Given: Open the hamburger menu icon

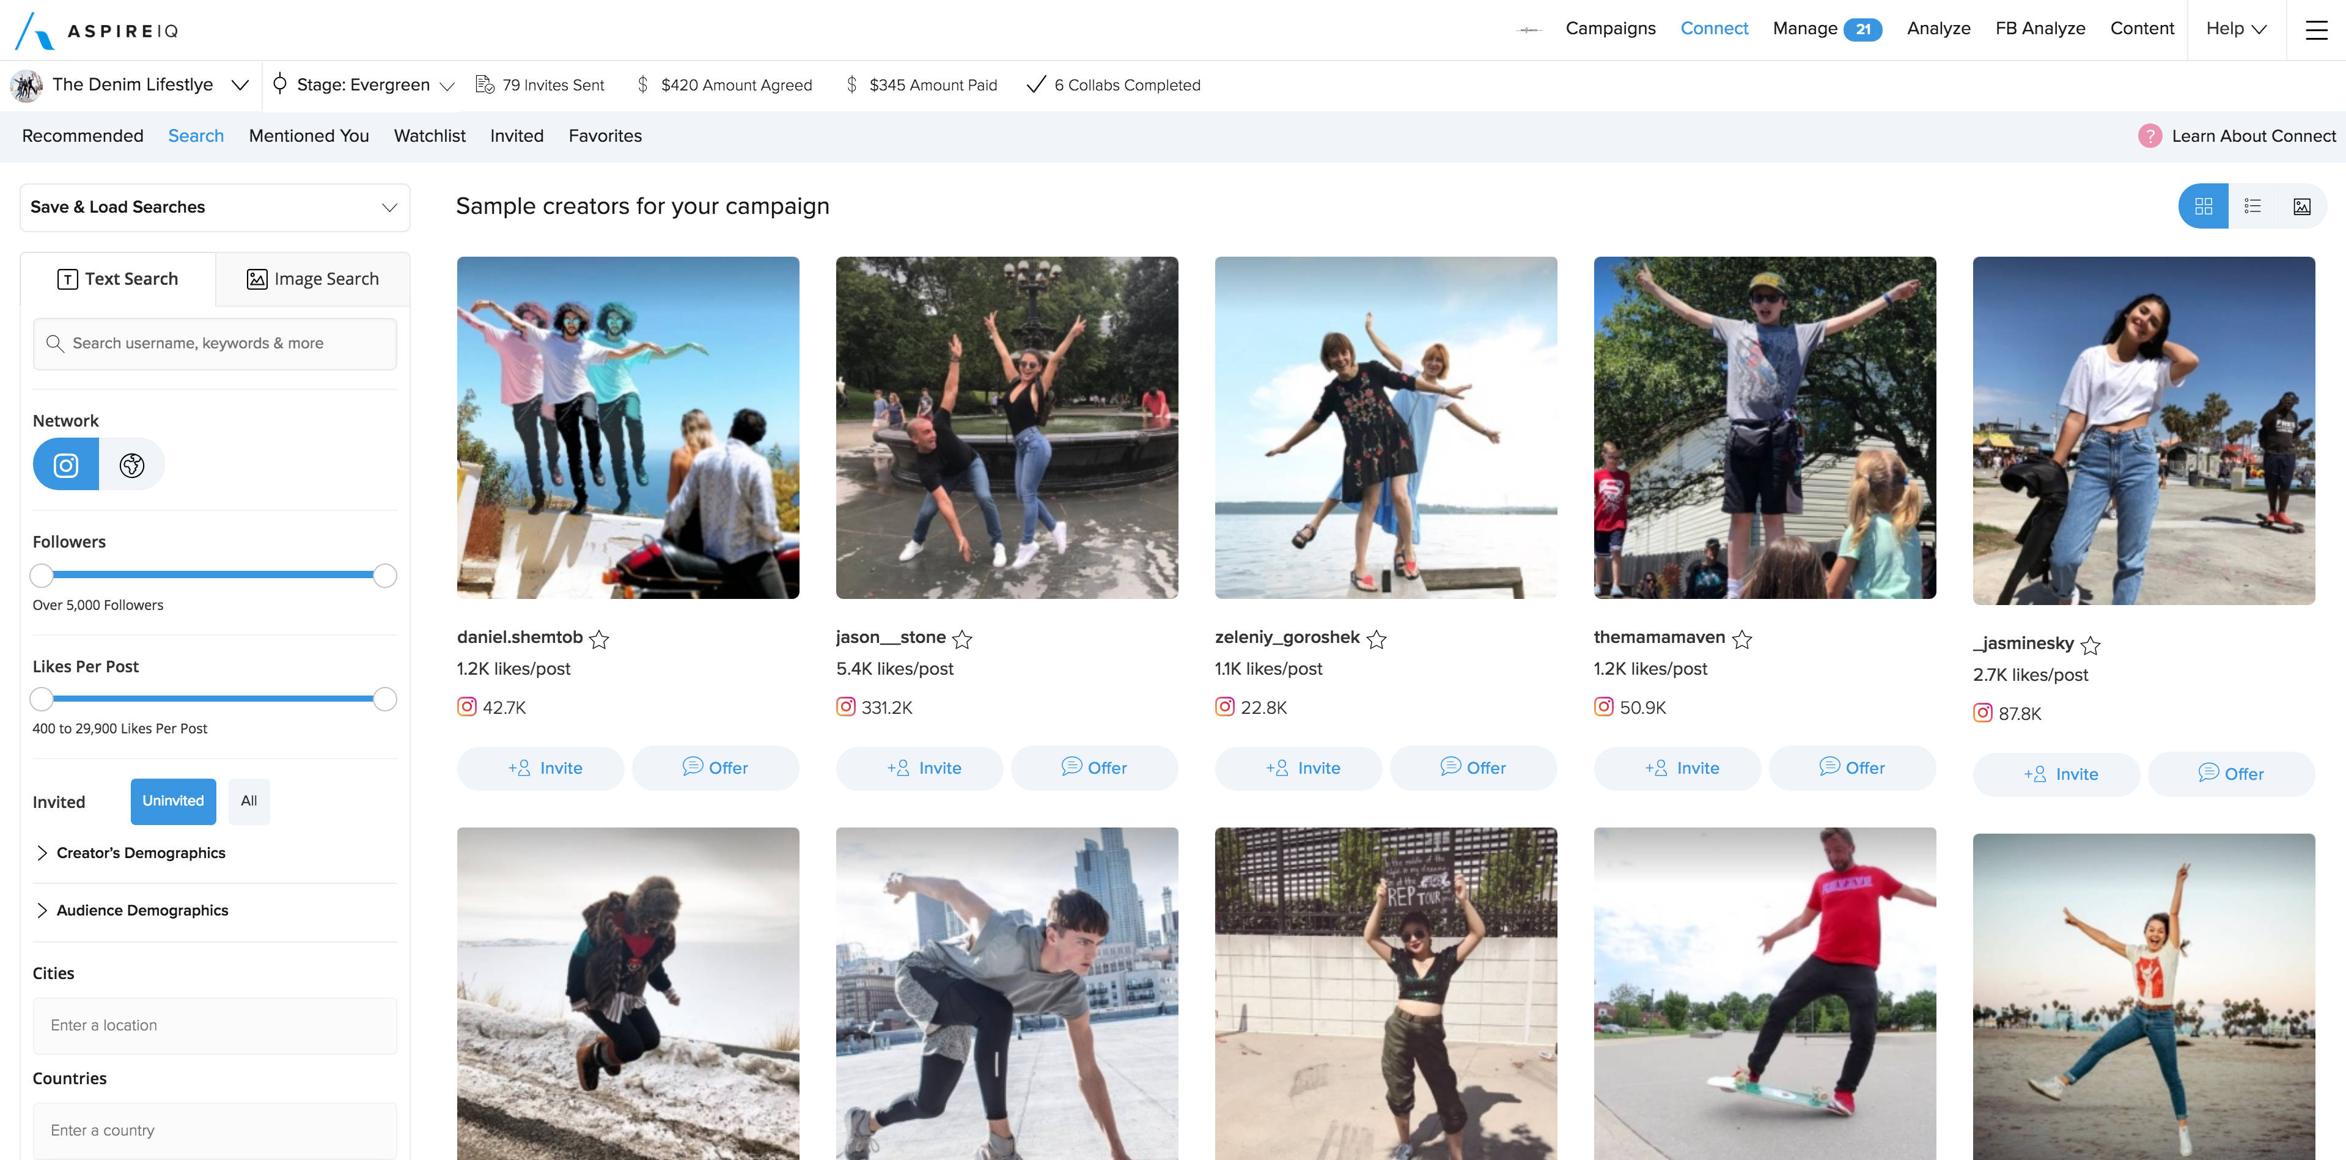Looking at the screenshot, I should coord(2316,30).
